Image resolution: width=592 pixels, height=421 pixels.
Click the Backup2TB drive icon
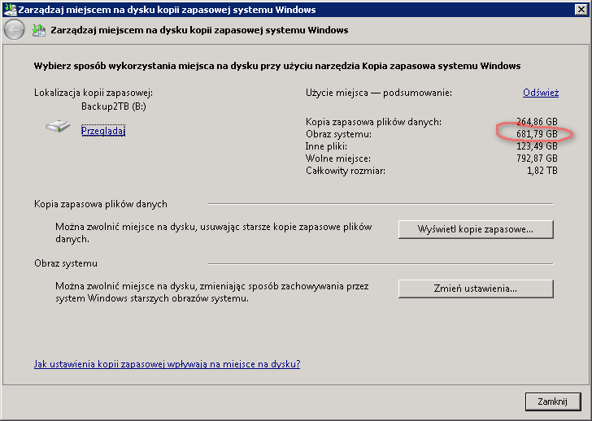point(58,126)
